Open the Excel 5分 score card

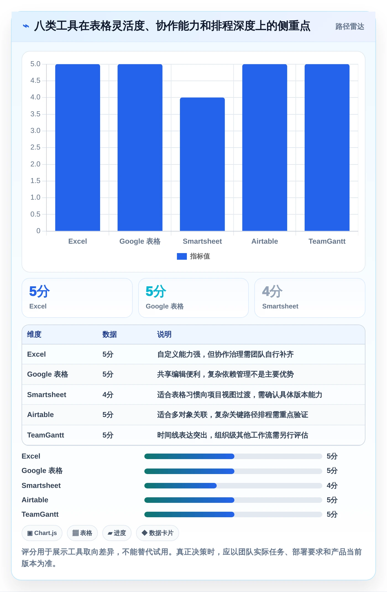point(77,298)
